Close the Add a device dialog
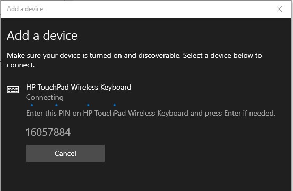Image resolution: width=293 pixels, height=191 pixels. pyautogui.click(x=279, y=9)
